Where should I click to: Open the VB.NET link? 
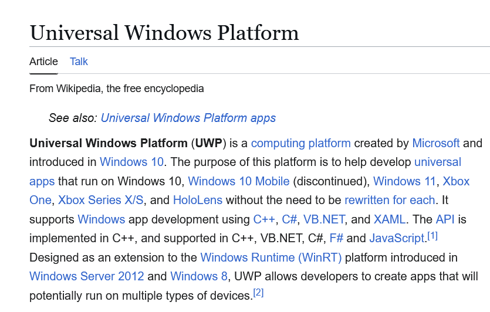pos(324,219)
